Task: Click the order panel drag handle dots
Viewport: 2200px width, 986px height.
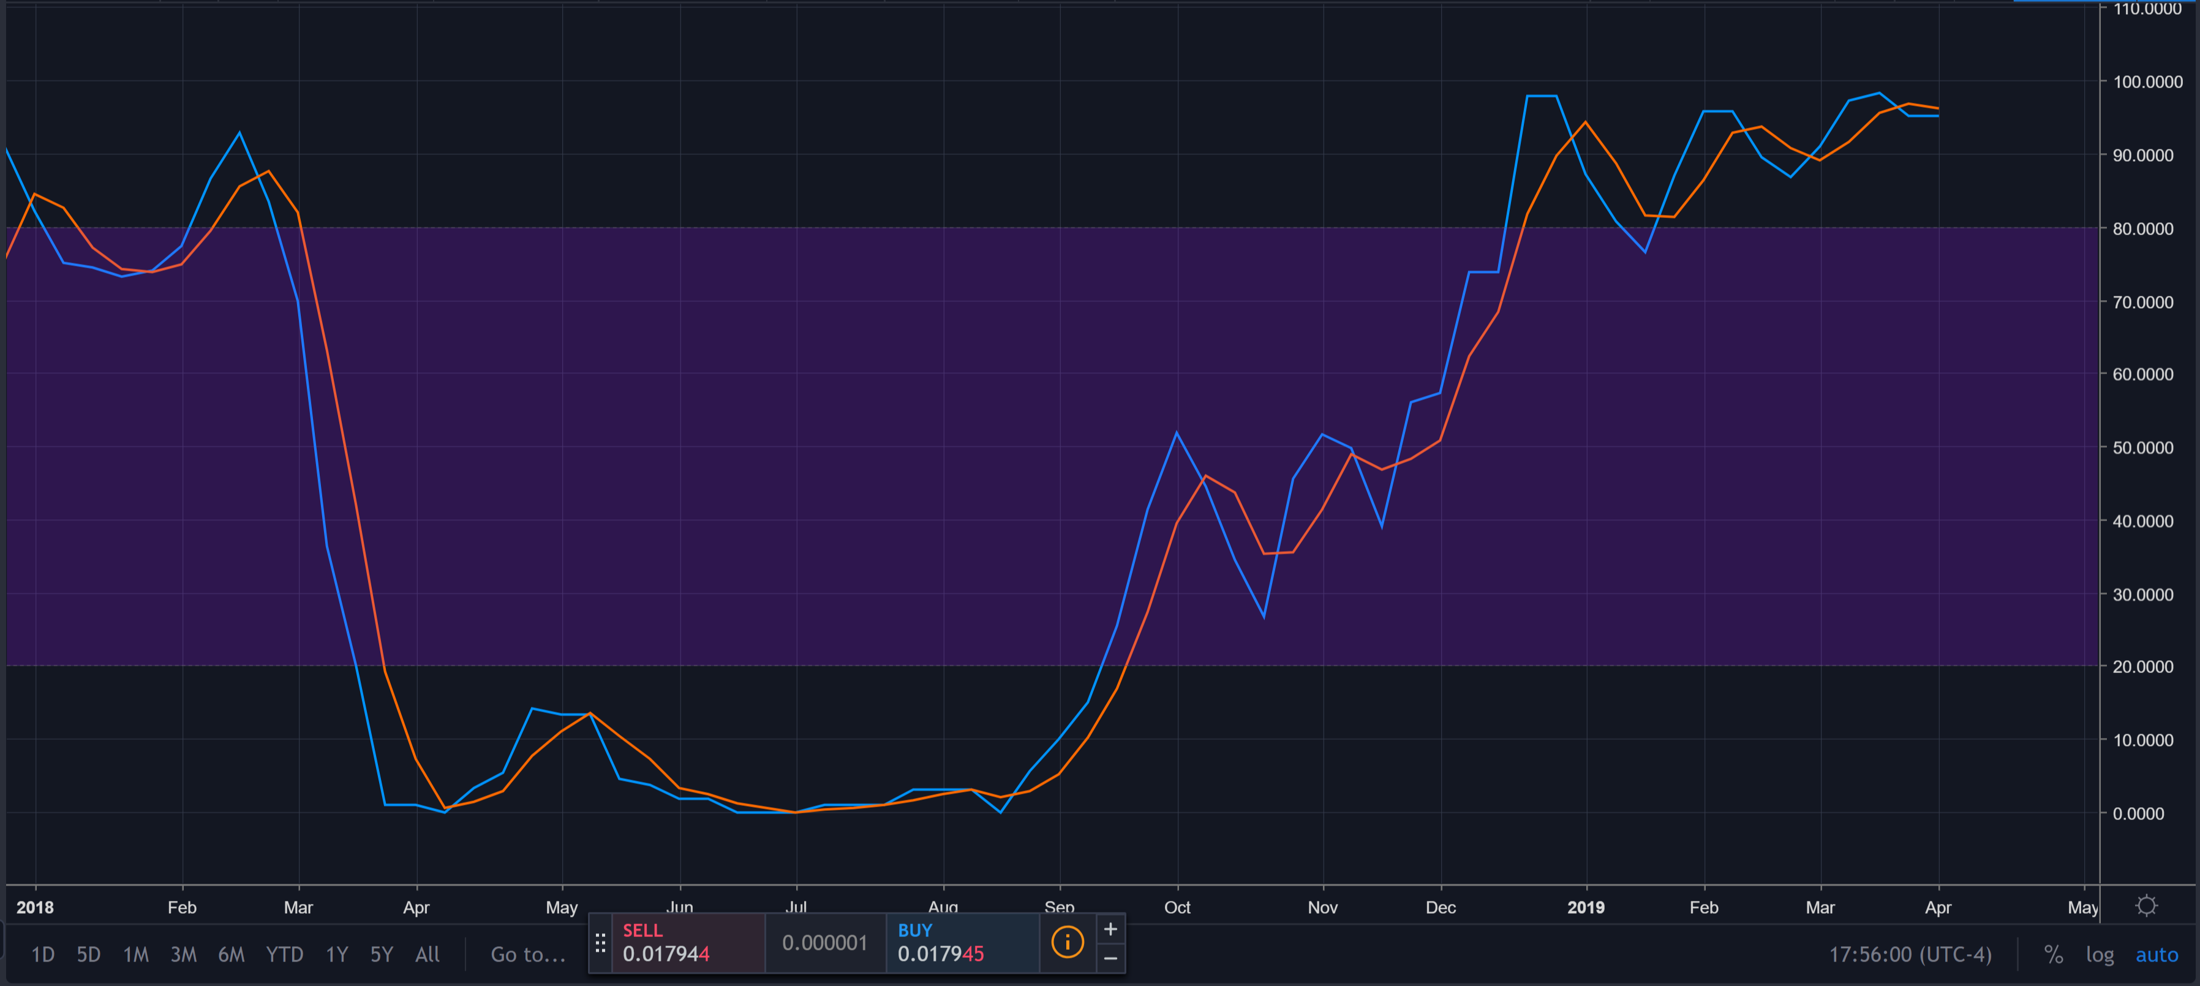Action: coord(600,943)
